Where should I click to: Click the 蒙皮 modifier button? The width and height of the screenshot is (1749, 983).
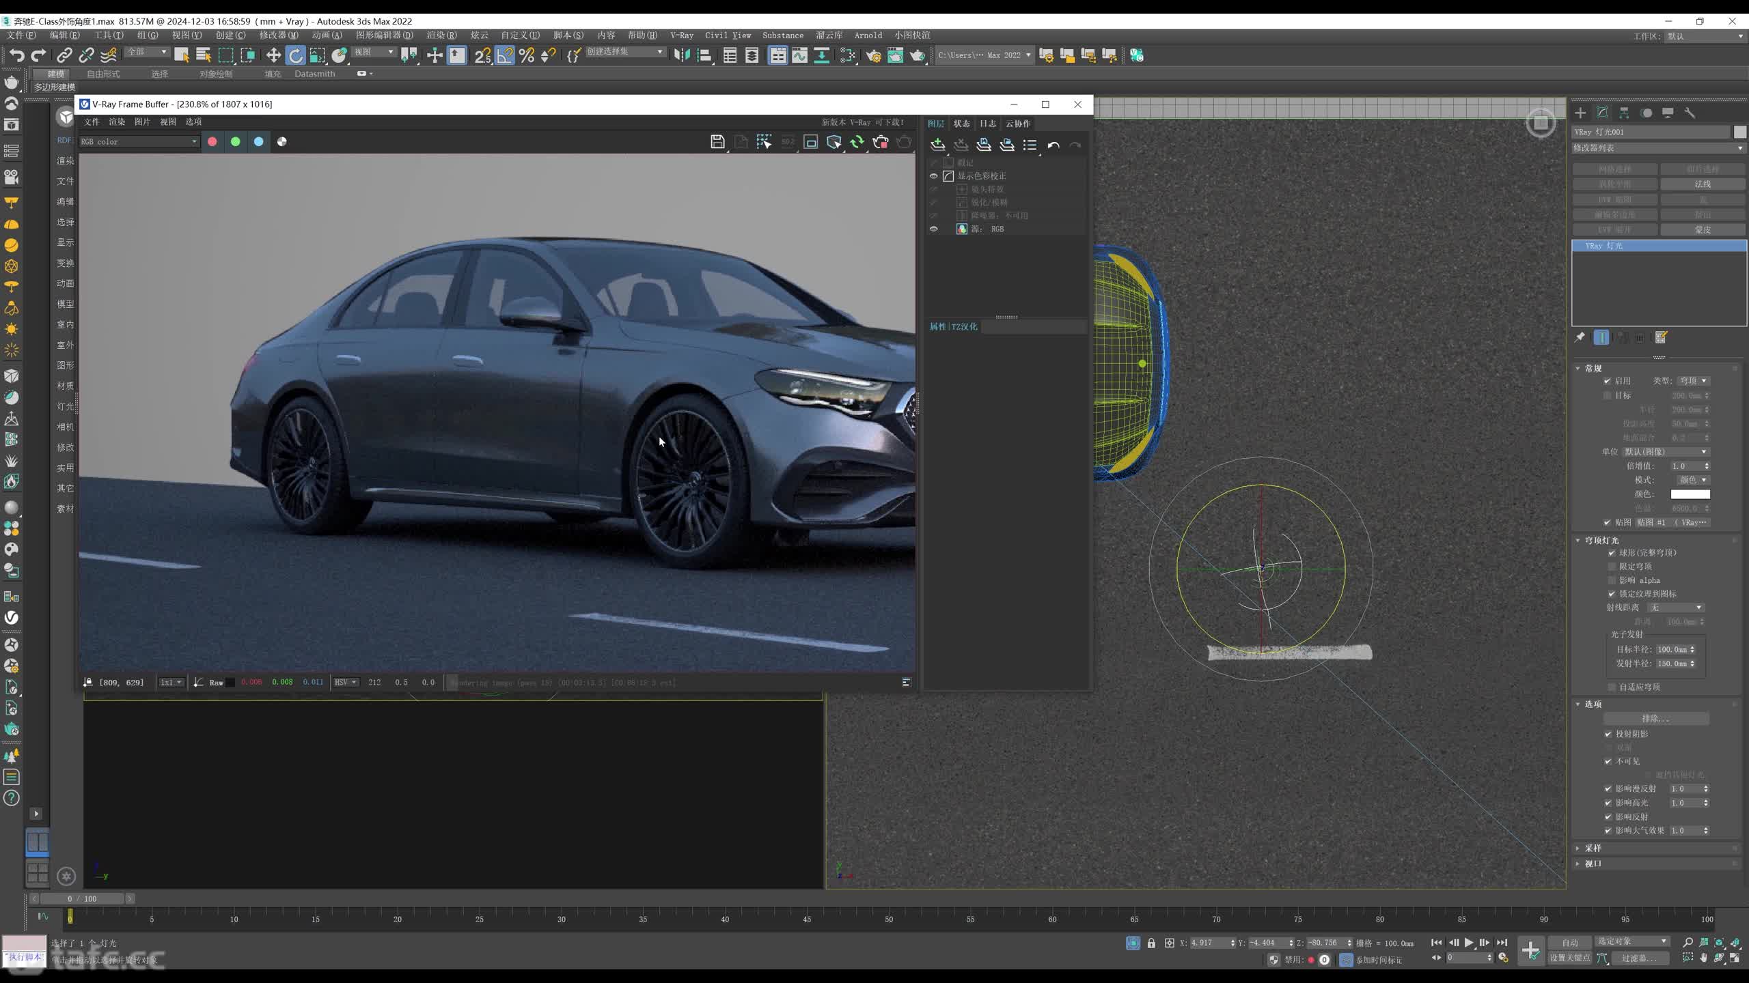click(x=1703, y=230)
